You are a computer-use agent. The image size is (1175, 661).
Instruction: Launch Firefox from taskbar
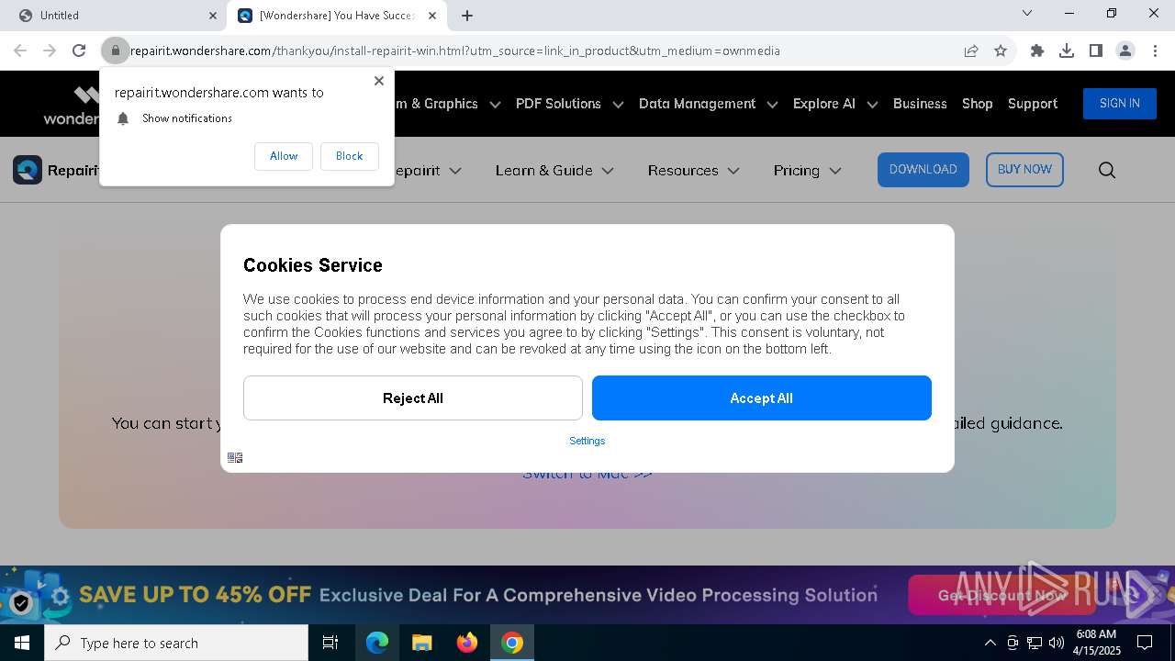tap(466, 643)
